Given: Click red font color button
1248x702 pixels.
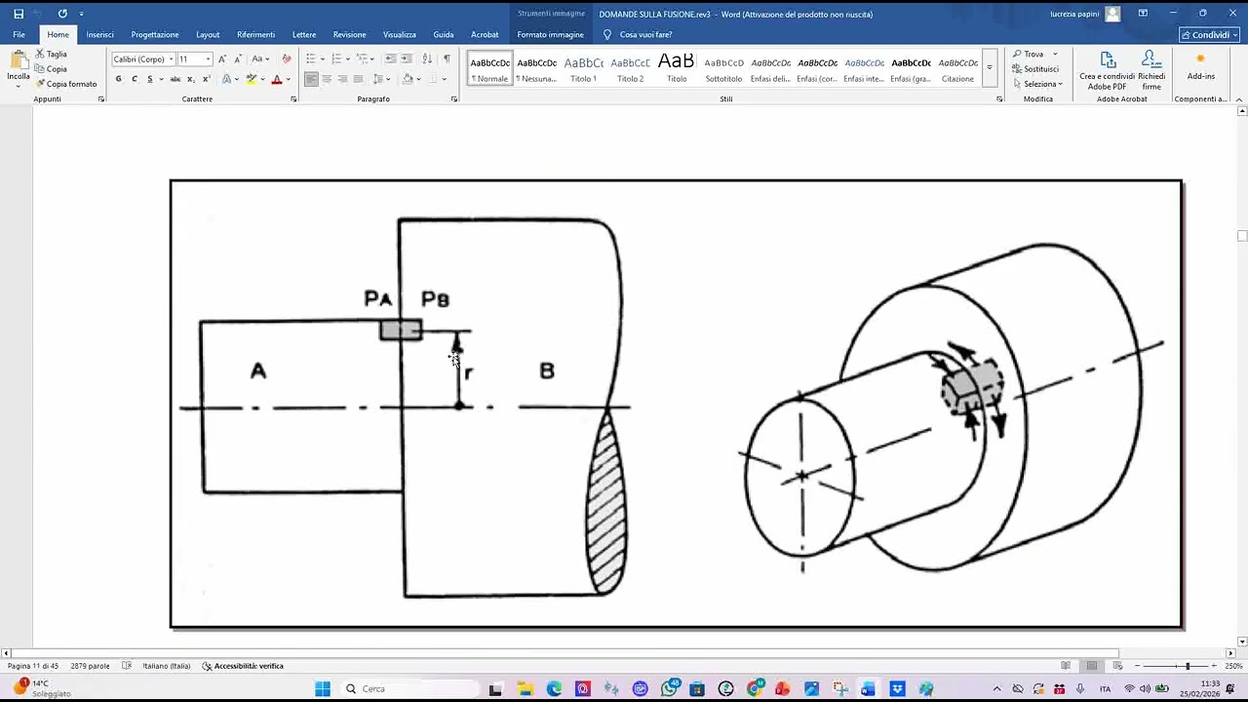Looking at the screenshot, I should 277,79.
